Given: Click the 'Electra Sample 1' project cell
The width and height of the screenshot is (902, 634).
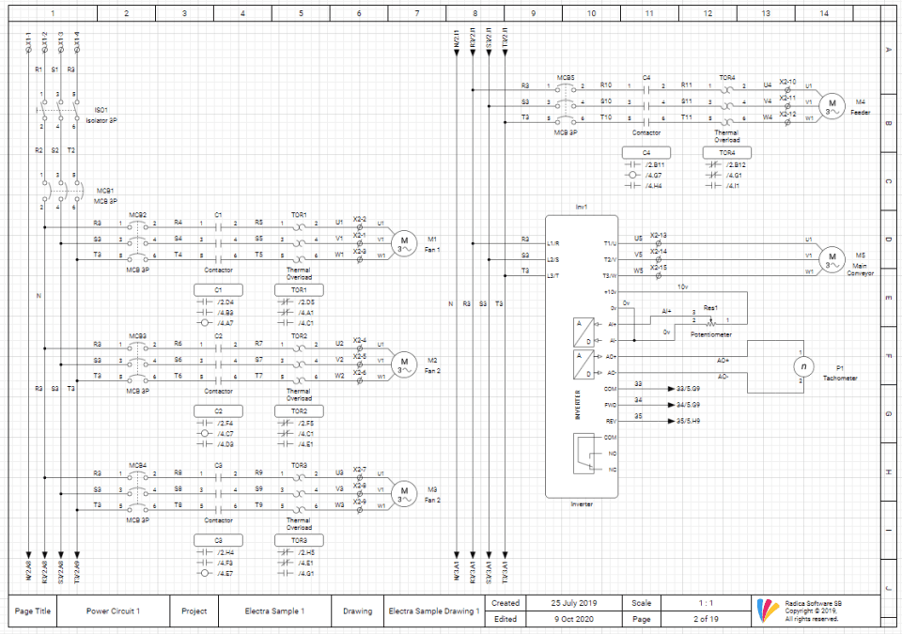Looking at the screenshot, I should pos(274,611).
